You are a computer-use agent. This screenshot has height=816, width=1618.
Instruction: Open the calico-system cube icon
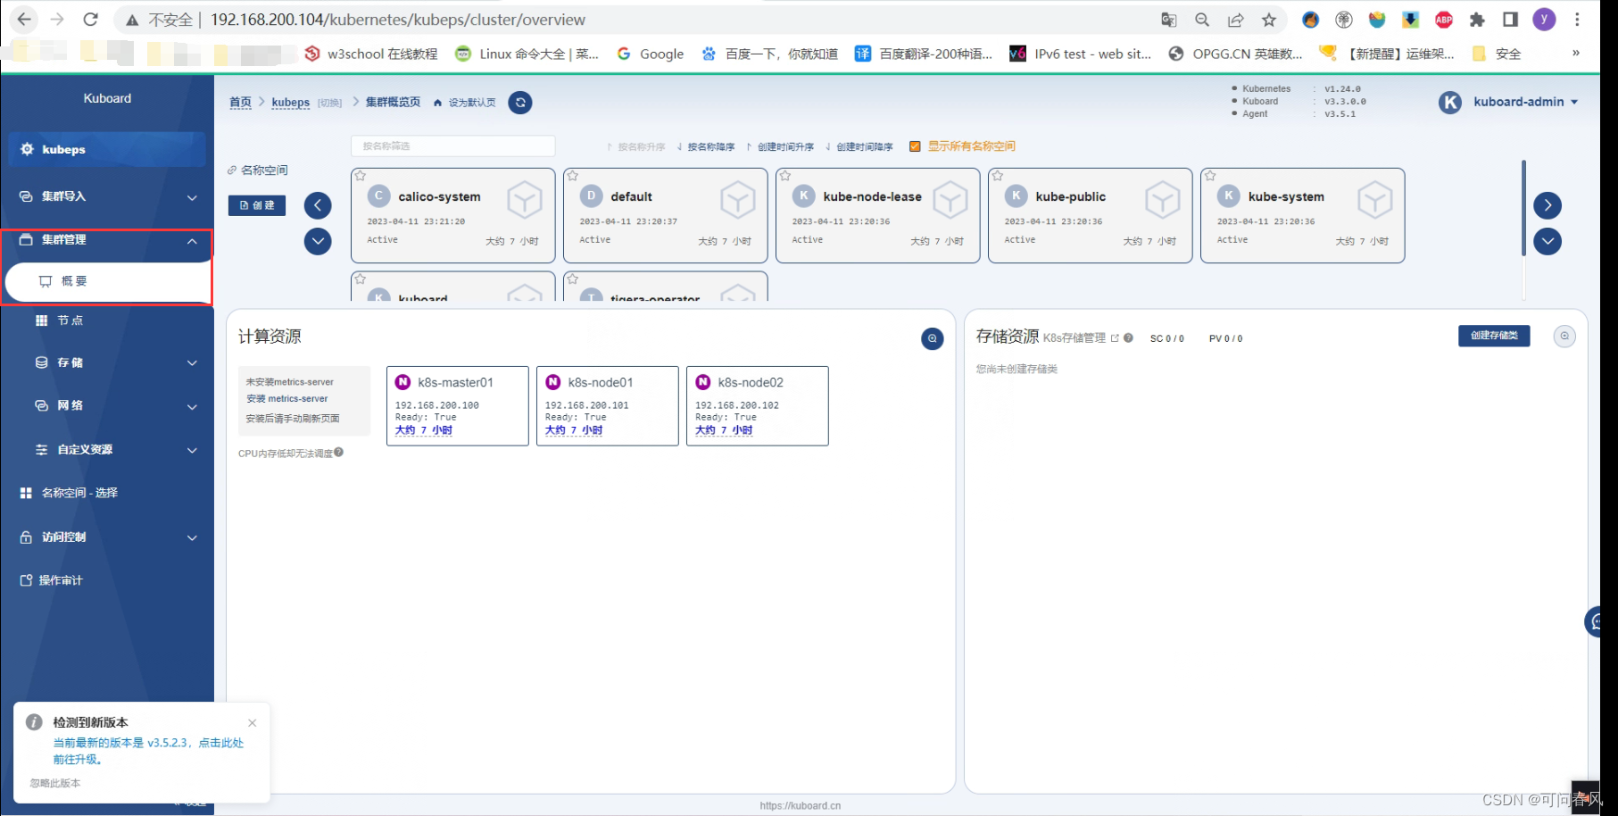click(x=525, y=200)
